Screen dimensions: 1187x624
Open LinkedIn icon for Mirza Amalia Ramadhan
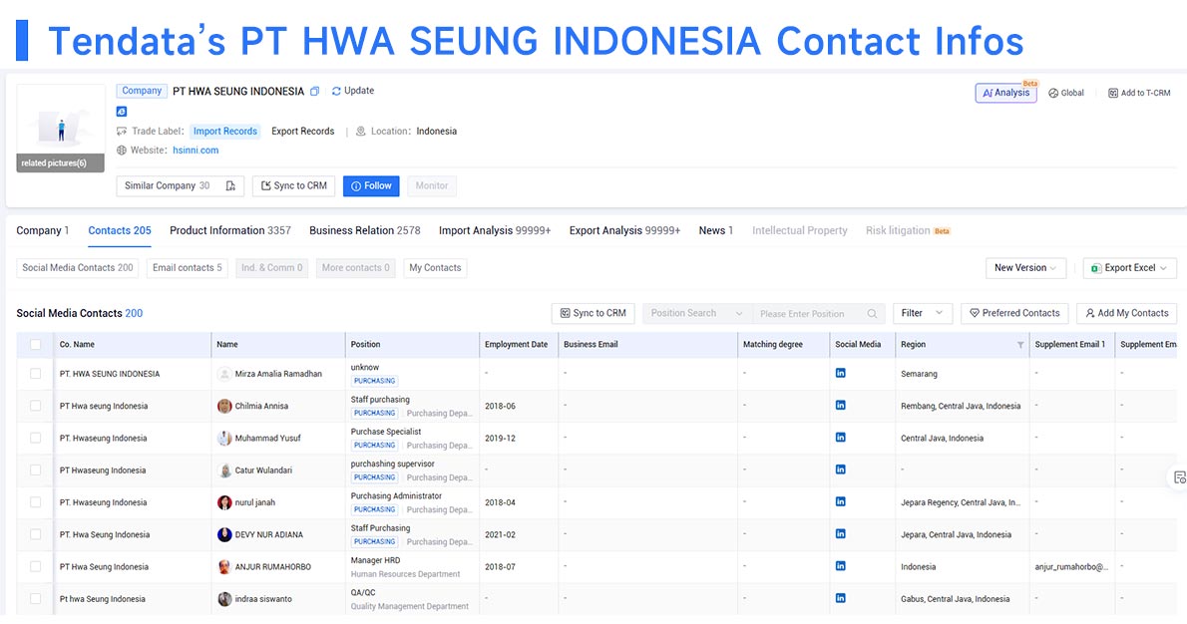coord(840,373)
